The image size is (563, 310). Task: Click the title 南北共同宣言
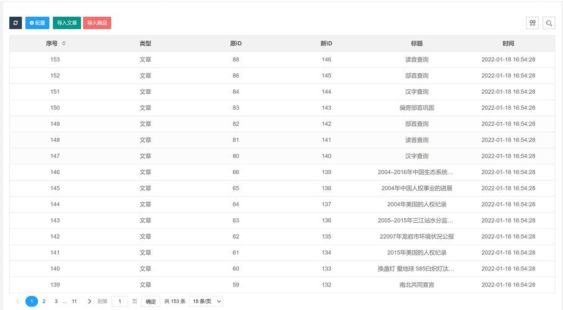pyautogui.click(x=417, y=285)
